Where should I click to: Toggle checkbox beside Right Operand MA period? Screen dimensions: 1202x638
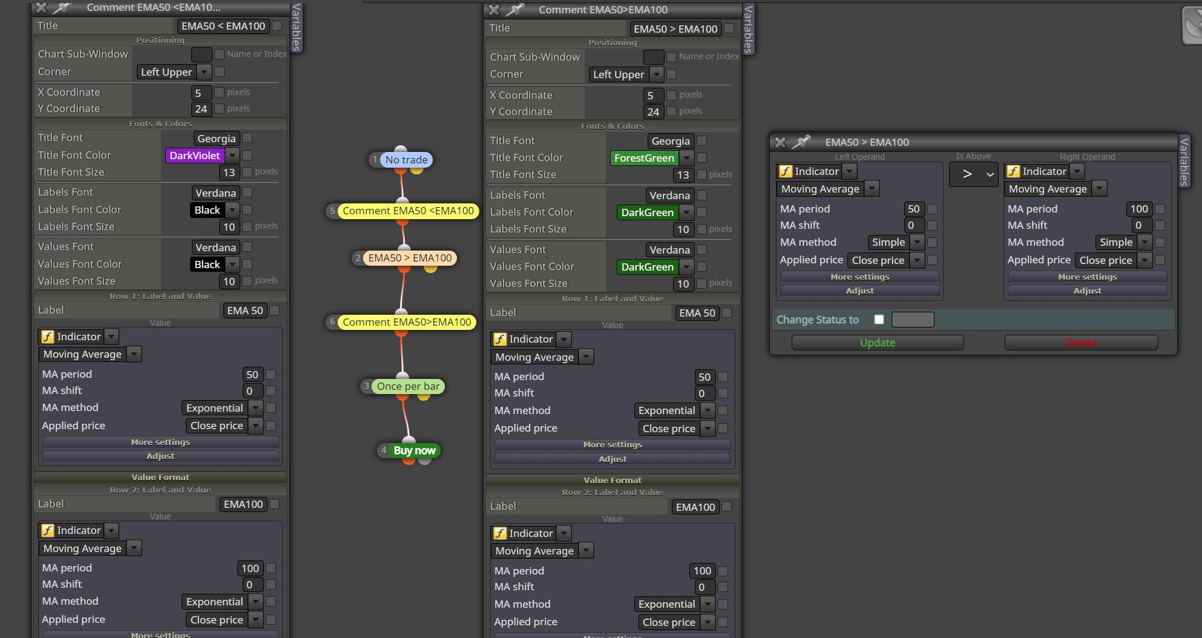(1160, 209)
